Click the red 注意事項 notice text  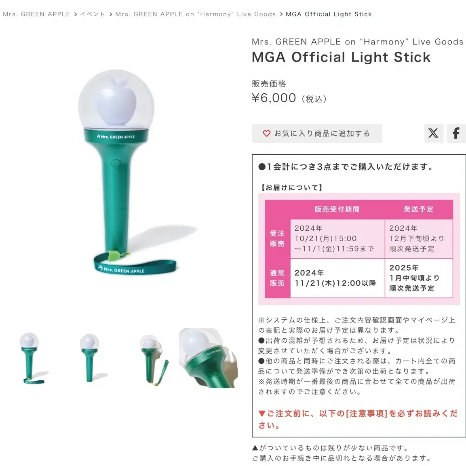pos(358,419)
